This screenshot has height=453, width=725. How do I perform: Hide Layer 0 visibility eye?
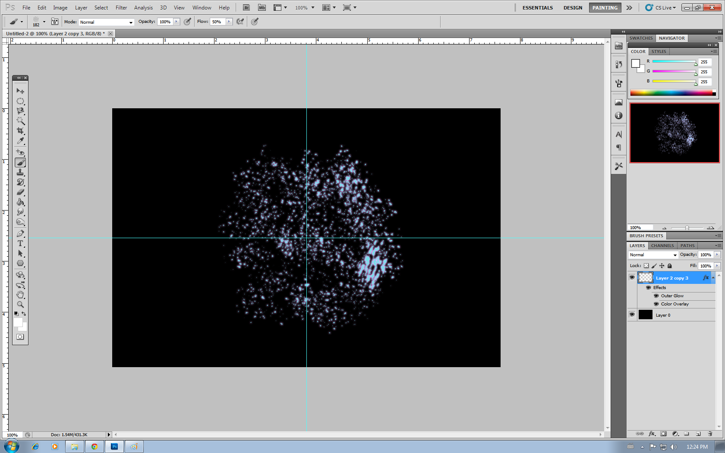[x=632, y=315]
